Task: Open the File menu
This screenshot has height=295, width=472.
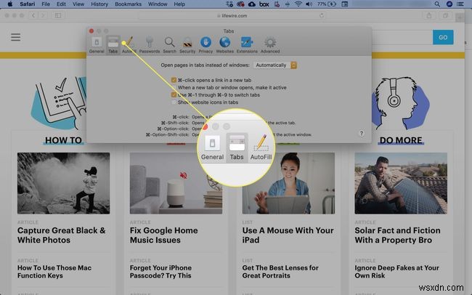Action: [x=46, y=4]
